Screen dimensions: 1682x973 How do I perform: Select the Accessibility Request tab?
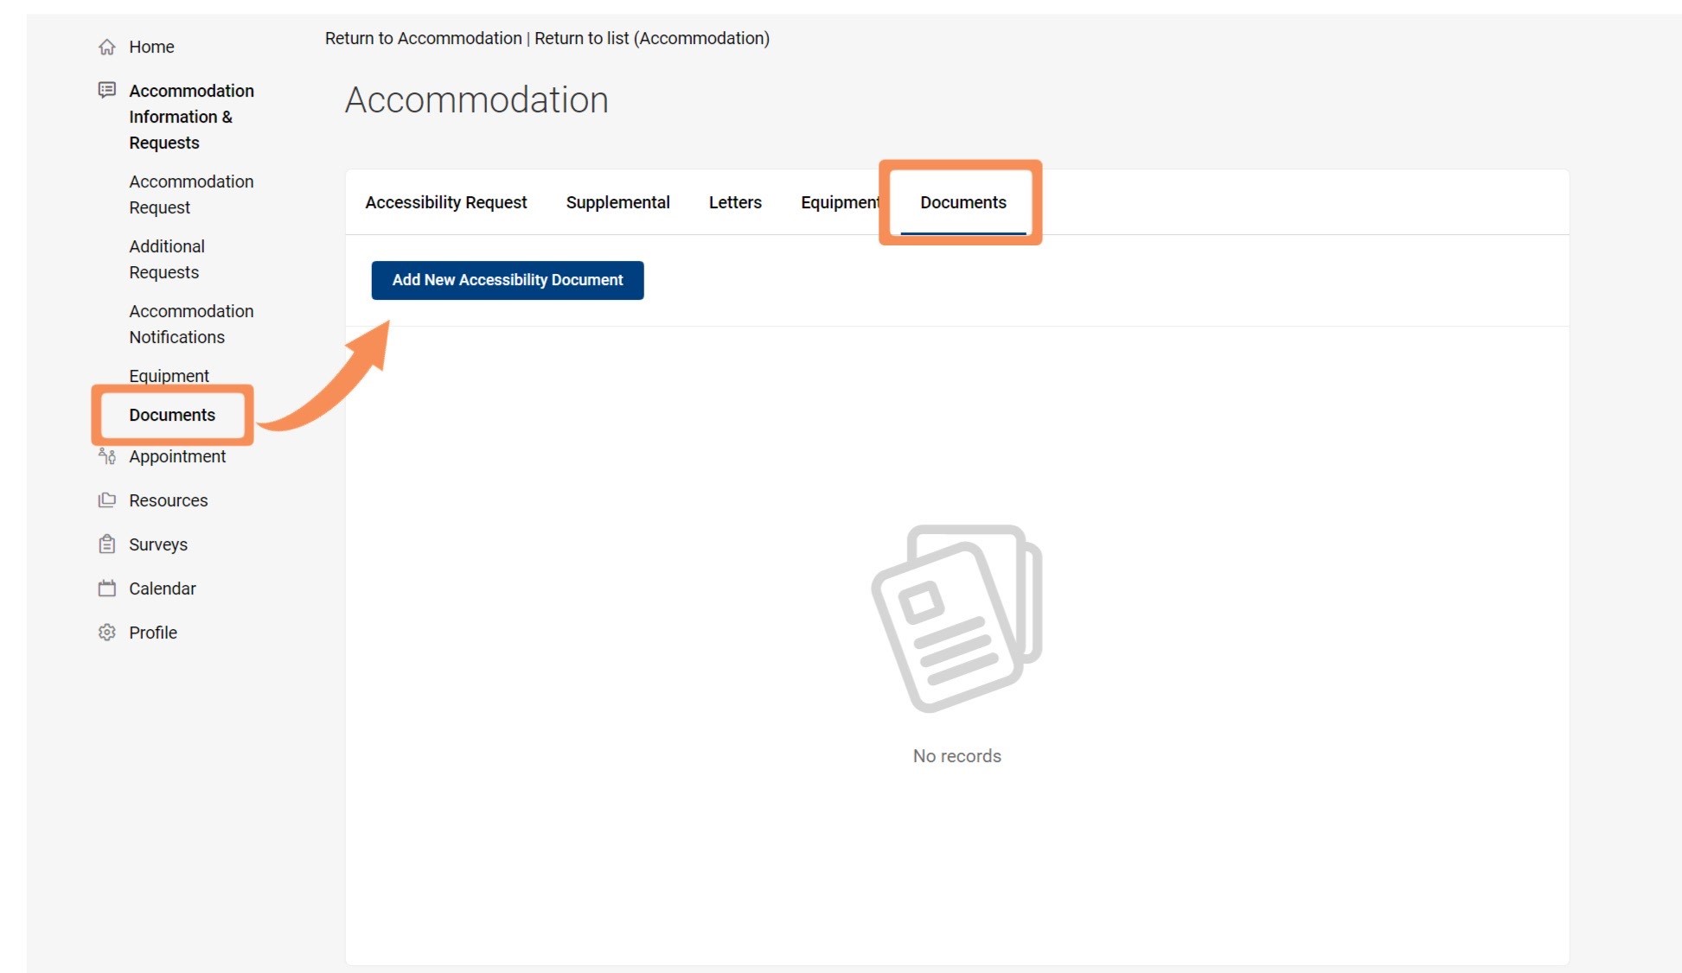pyautogui.click(x=446, y=203)
